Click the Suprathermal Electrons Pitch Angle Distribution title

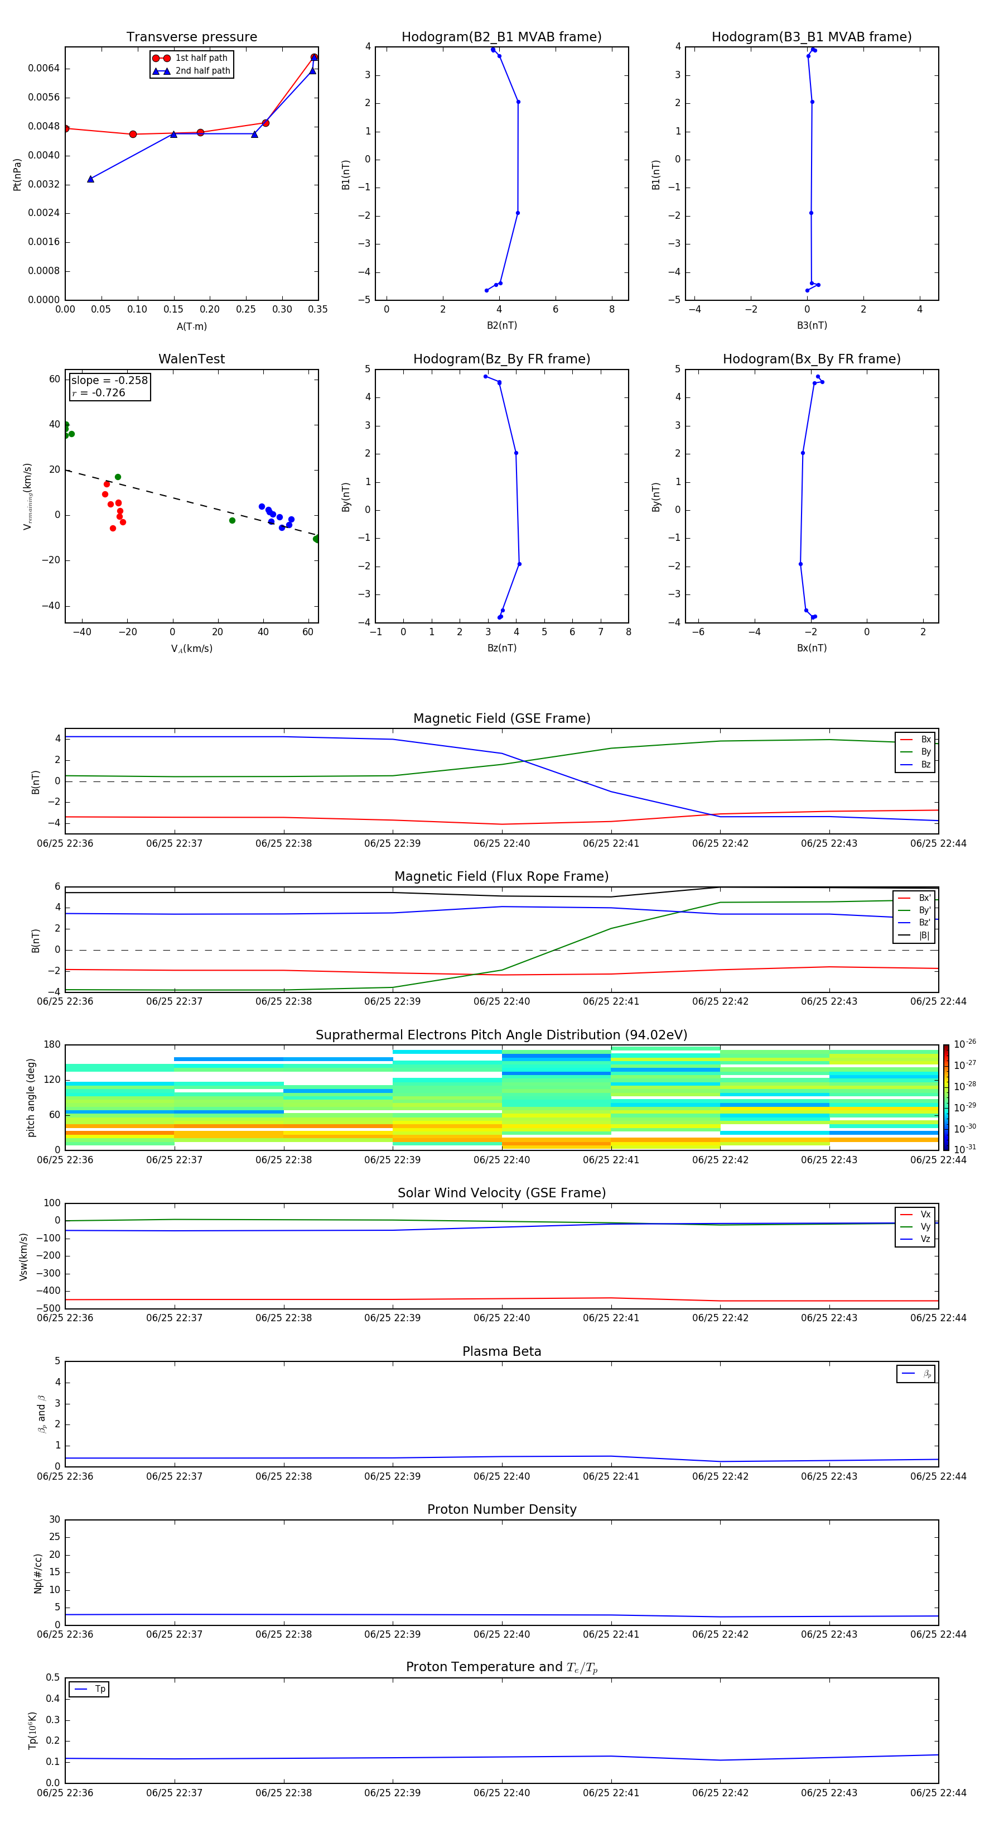501,1035
